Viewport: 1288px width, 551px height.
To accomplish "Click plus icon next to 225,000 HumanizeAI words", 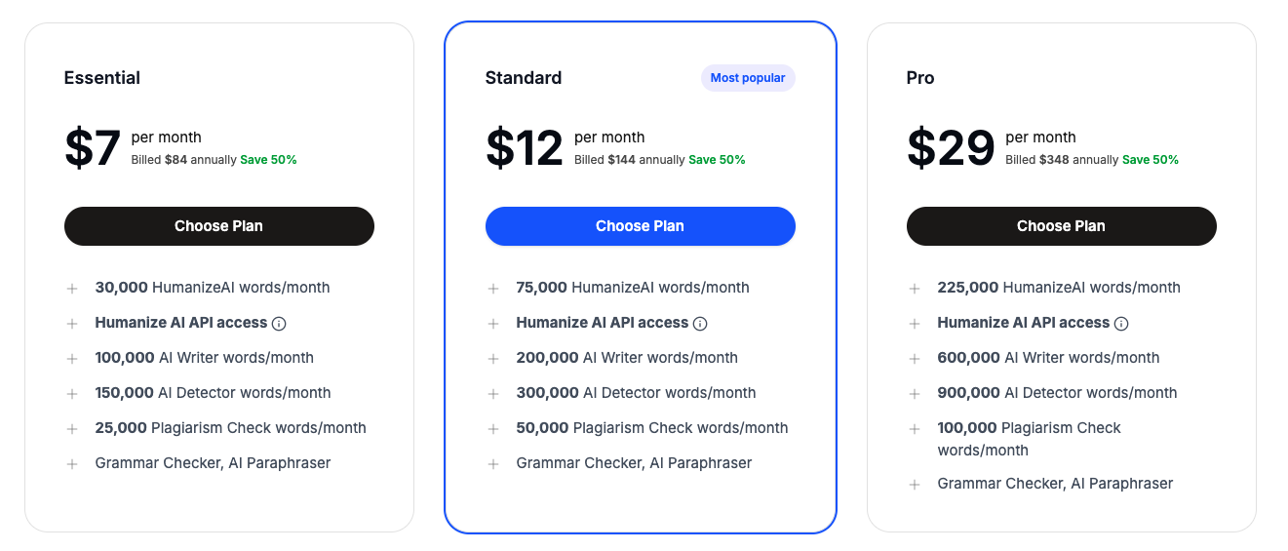I will click(915, 289).
